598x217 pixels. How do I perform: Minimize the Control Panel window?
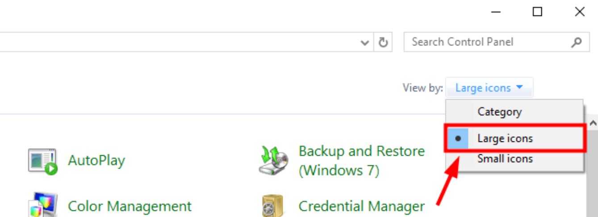(x=496, y=12)
